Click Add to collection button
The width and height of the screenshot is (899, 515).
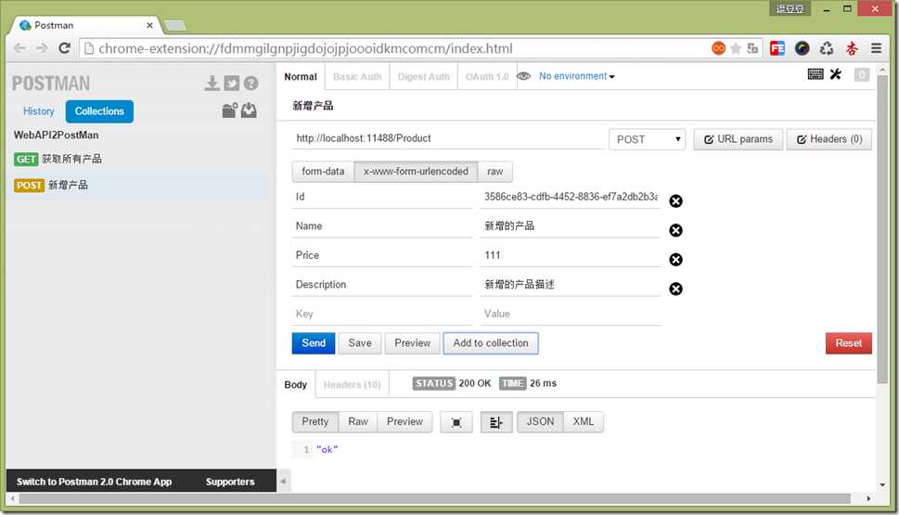pos(491,343)
